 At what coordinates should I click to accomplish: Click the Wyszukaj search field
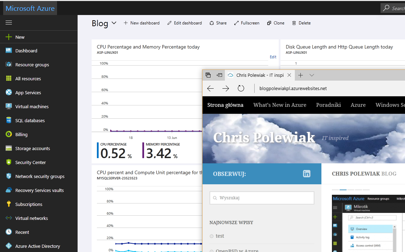click(262, 198)
